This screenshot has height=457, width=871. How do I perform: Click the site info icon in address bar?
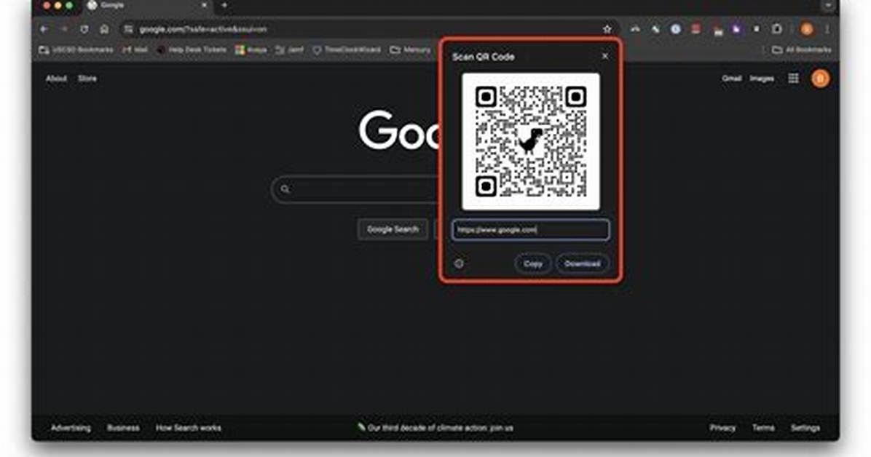tap(129, 29)
